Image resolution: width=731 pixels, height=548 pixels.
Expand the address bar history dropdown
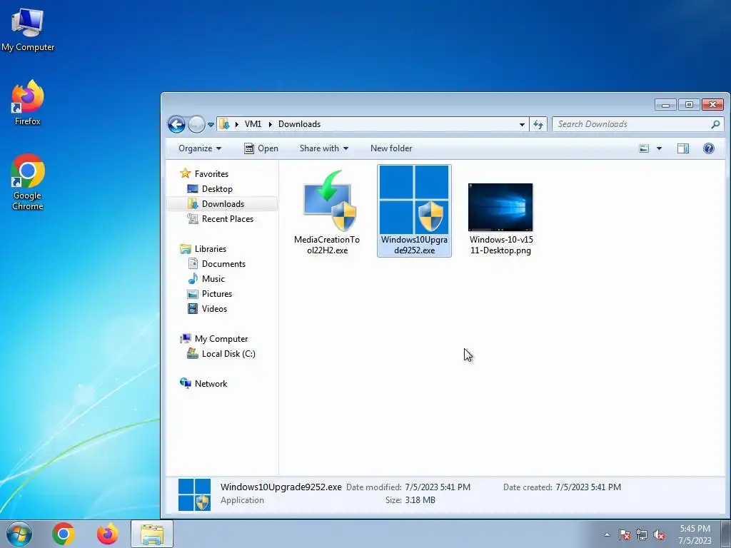pos(522,124)
